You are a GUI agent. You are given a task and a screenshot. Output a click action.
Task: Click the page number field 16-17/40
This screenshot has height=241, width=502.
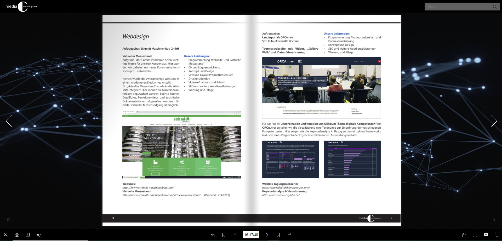[251, 235]
